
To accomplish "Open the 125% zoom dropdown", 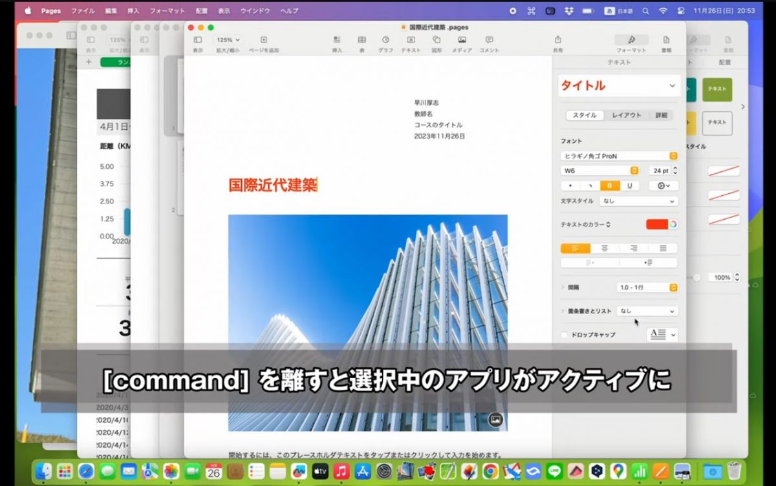I will [228, 40].
